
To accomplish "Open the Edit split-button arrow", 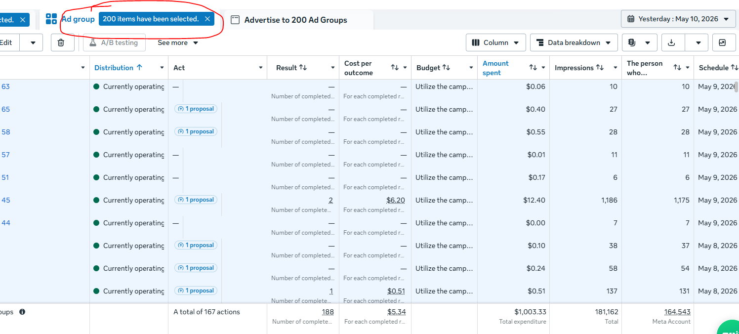I will [33, 42].
